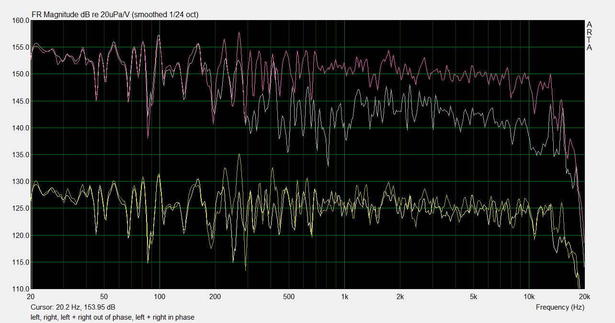Click the 160.0 y-axis label
615x323 pixels.
click(x=20, y=21)
